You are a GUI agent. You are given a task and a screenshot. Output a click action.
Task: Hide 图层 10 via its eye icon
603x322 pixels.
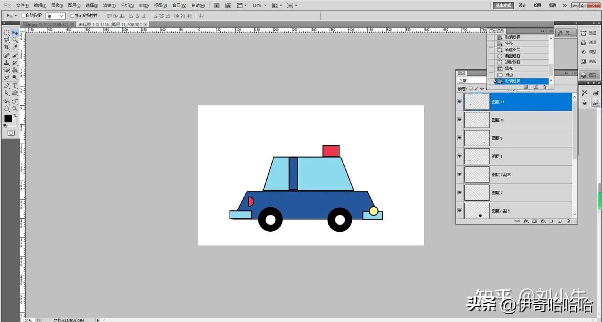[459, 120]
